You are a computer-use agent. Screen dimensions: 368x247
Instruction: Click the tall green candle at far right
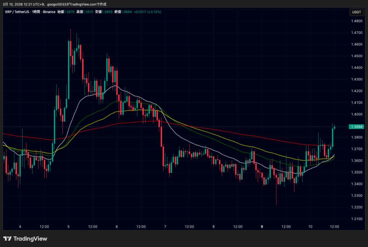pos(332,137)
